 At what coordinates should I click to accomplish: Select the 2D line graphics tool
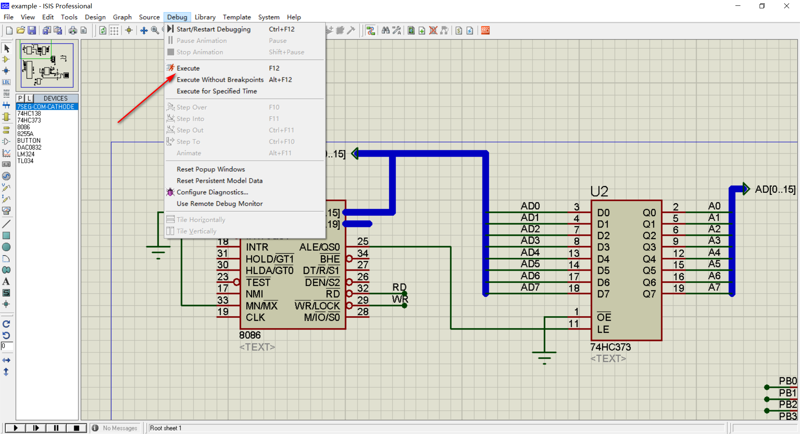tap(6, 224)
